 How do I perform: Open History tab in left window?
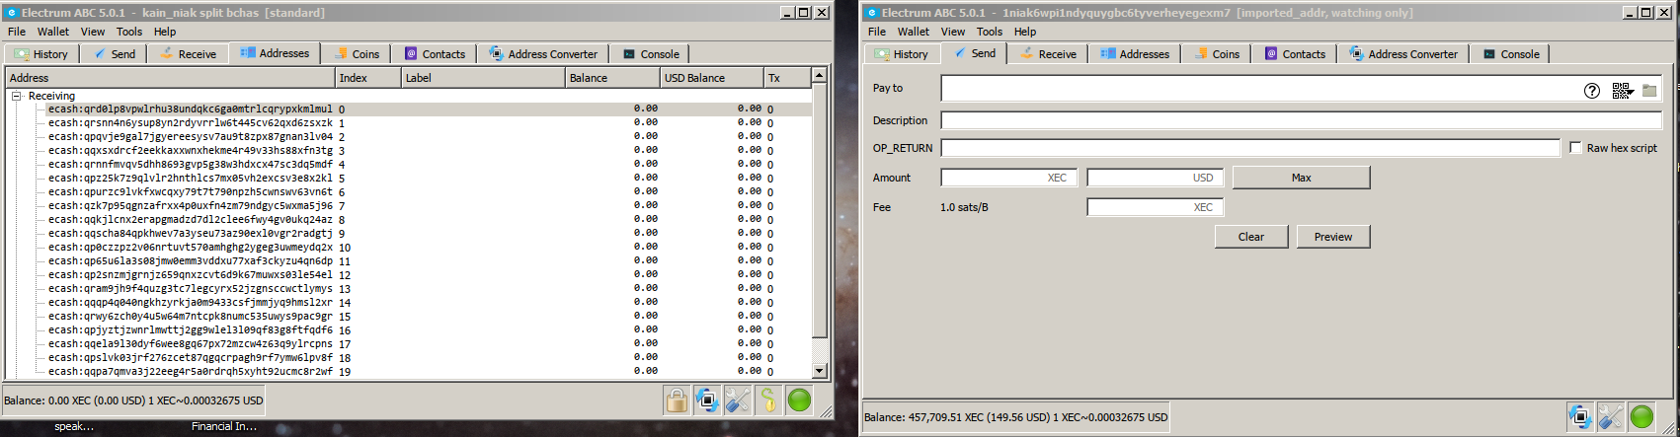pyautogui.click(x=40, y=54)
